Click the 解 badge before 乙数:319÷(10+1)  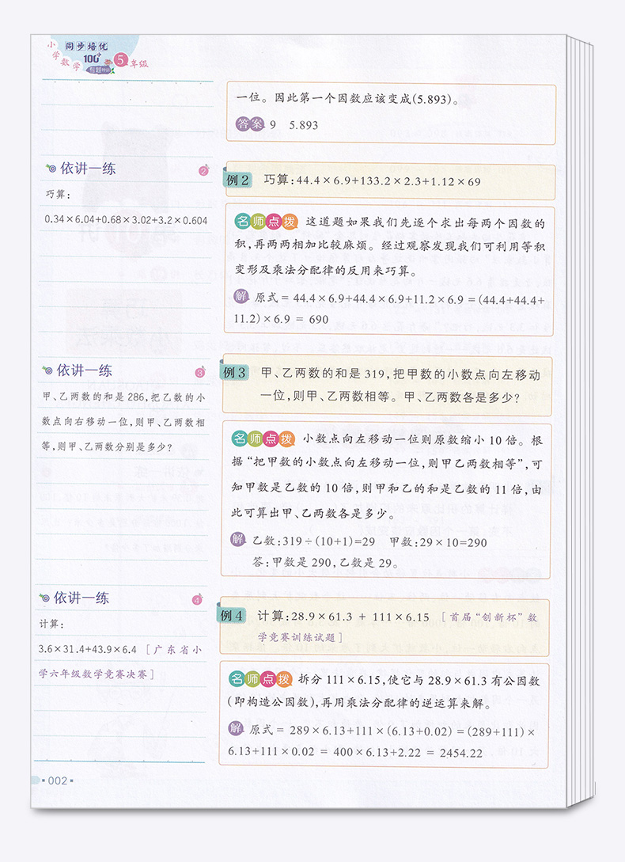click(x=237, y=539)
